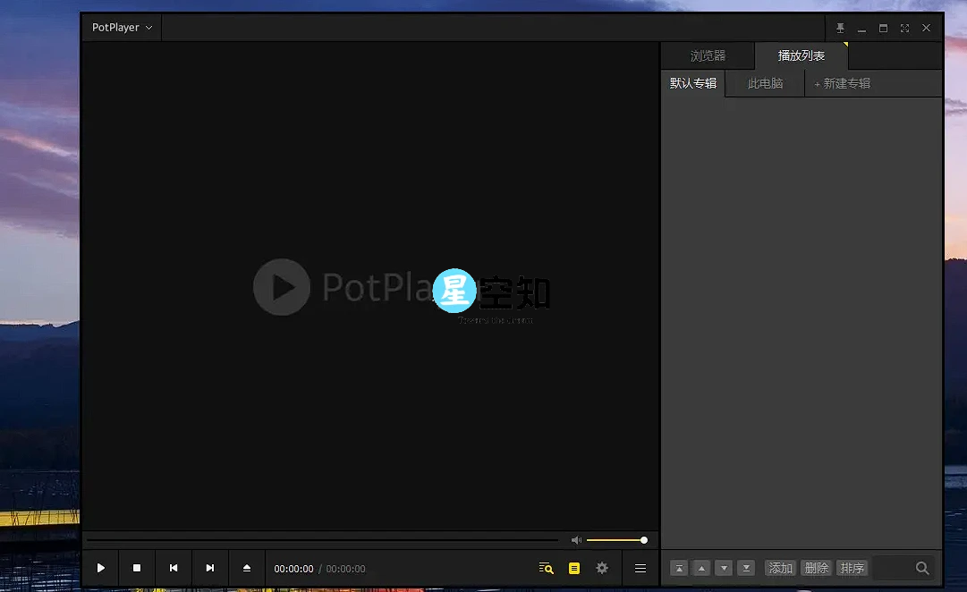The height and width of the screenshot is (592, 967).
Task: Open the hamburger menu on control bar
Action: (640, 568)
